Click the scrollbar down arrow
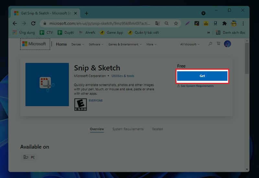 coord(247,169)
